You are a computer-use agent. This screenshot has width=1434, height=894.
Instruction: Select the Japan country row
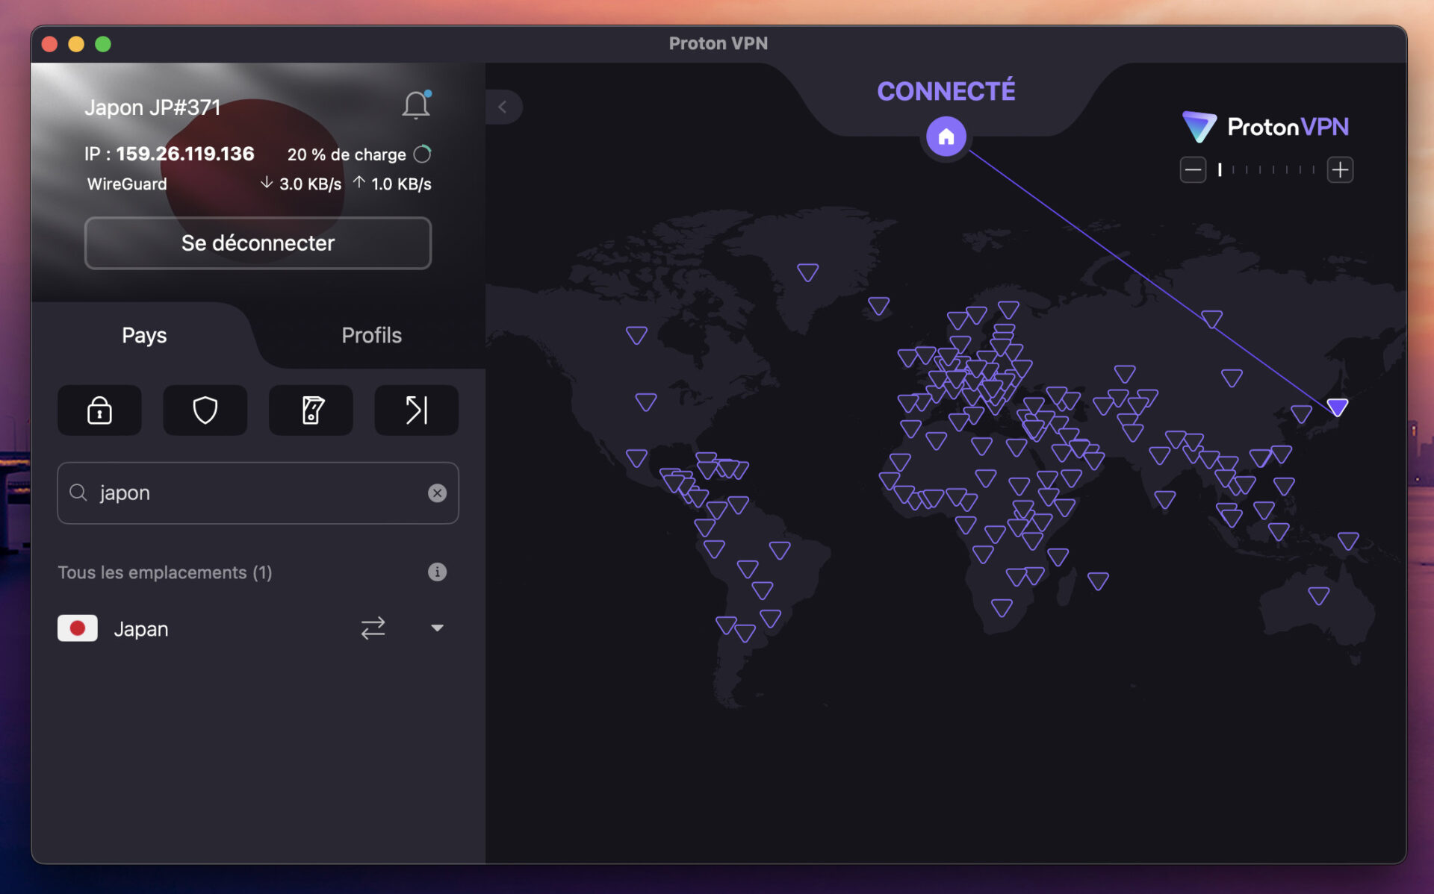[x=258, y=628]
